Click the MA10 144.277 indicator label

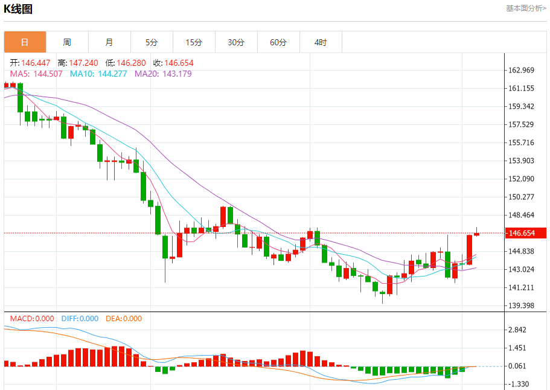[98, 74]
